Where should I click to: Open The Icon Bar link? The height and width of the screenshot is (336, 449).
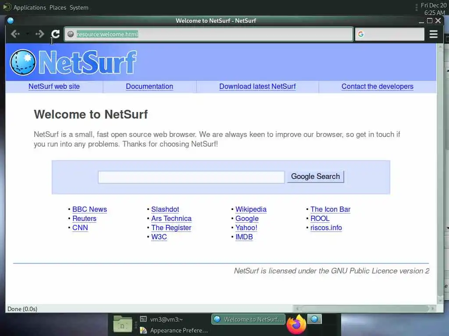click(331, 209)
